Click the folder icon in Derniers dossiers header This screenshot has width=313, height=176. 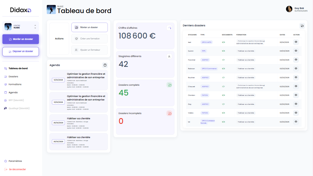pos(302,26)
